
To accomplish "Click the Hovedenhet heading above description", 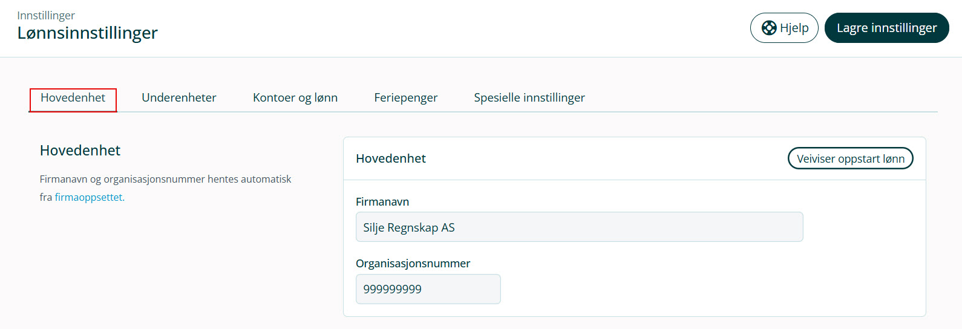I will pyautogui.click(x=80, y=151).
